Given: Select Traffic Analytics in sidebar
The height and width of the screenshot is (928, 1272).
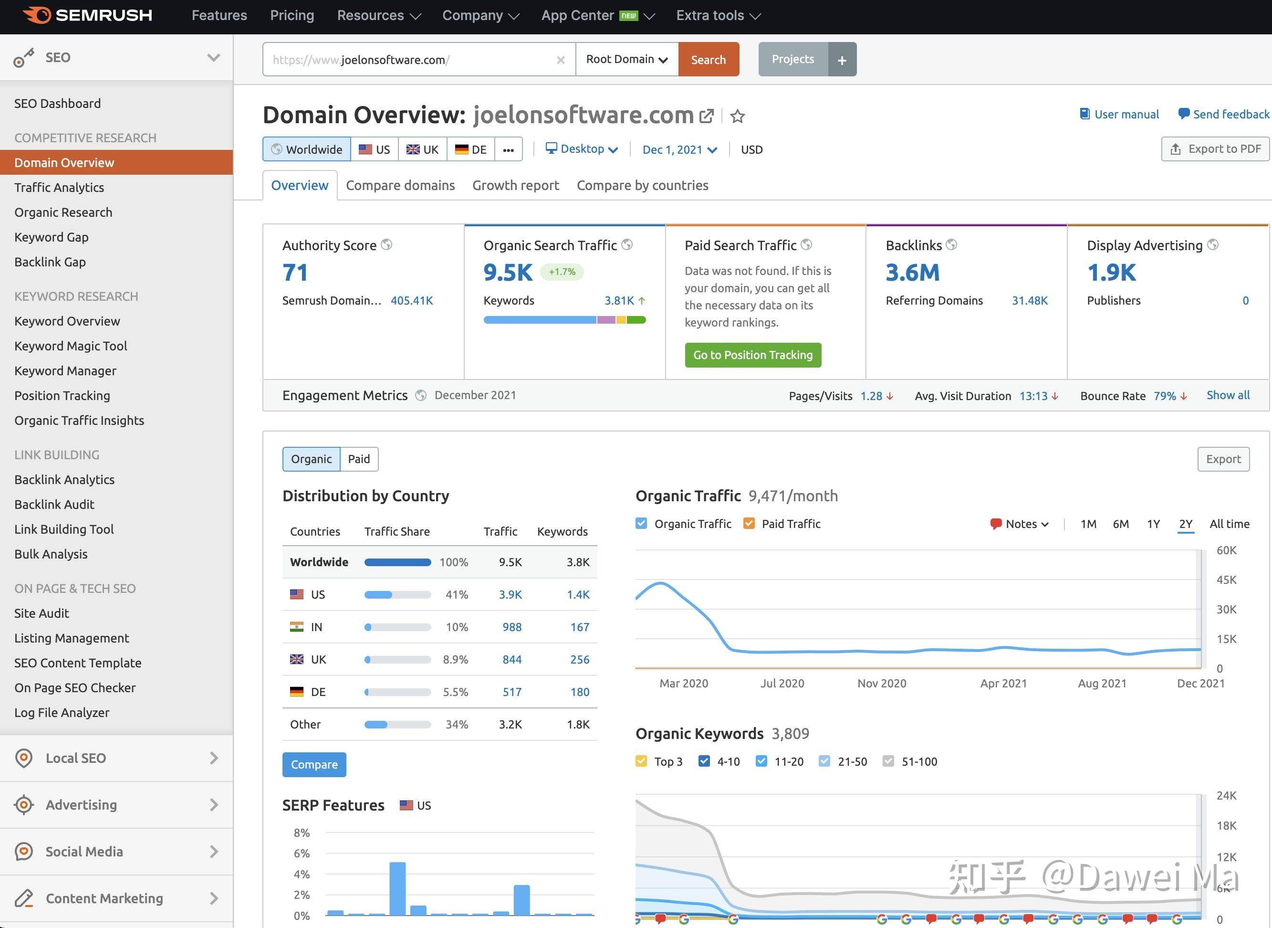Looking at the screenshot, I should pos(59,188).
